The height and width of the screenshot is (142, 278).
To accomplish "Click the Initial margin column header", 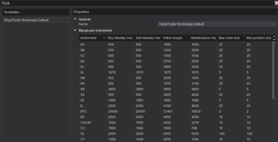I will pos(175,38).
